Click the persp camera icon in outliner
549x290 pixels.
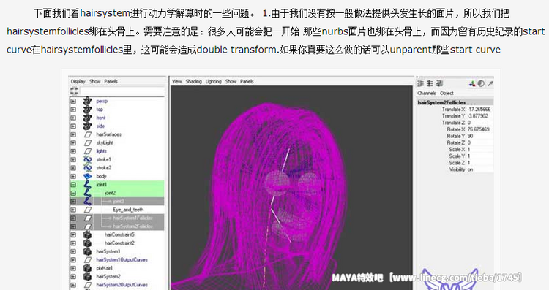(87, 101)
